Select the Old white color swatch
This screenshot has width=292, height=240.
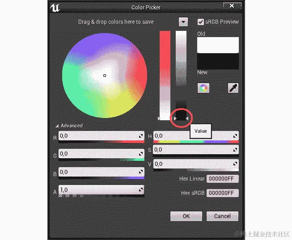tap(218, 45)
